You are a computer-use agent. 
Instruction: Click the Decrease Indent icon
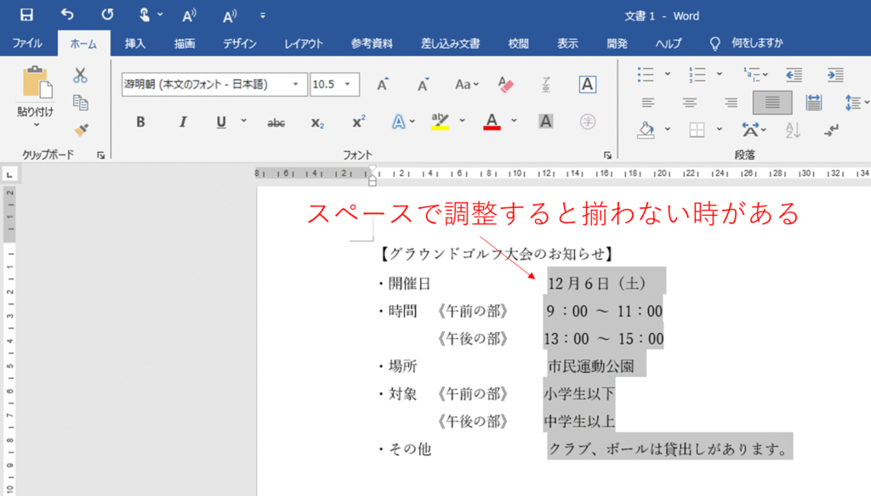pos(794,75)
